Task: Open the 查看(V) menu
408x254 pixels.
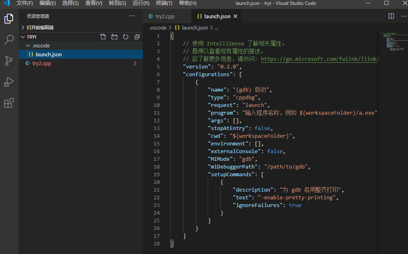Action: (94, 3)
